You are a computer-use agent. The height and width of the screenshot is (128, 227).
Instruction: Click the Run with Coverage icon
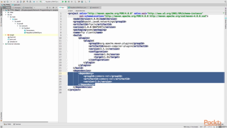[x=69, y=1]
